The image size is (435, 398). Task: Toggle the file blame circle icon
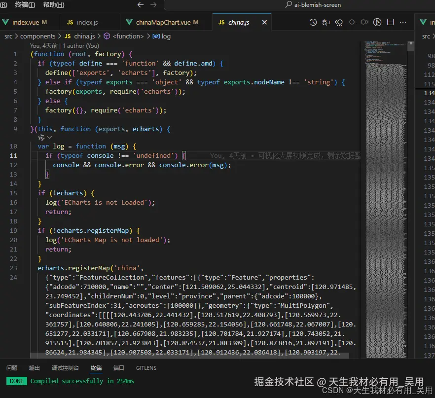click(377, 22)
